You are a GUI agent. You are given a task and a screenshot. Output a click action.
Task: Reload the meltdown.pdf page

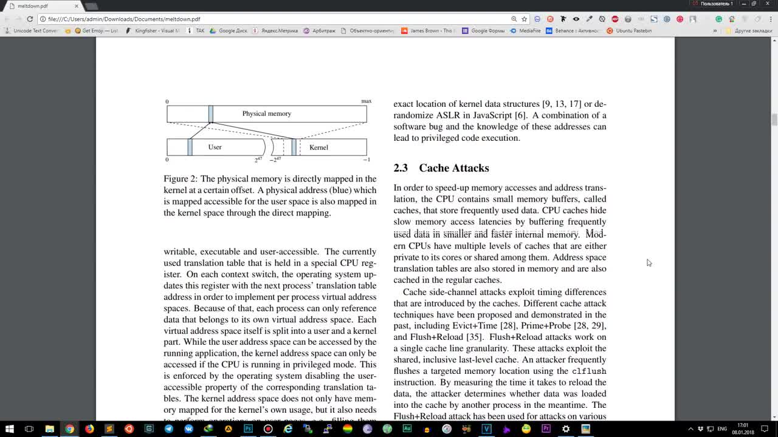(x=30, y=19)
